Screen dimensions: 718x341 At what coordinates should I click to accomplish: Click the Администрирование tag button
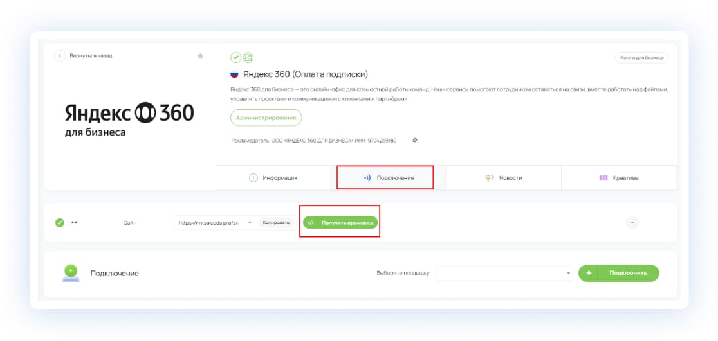pyautogui.click(x=266, y=118)
